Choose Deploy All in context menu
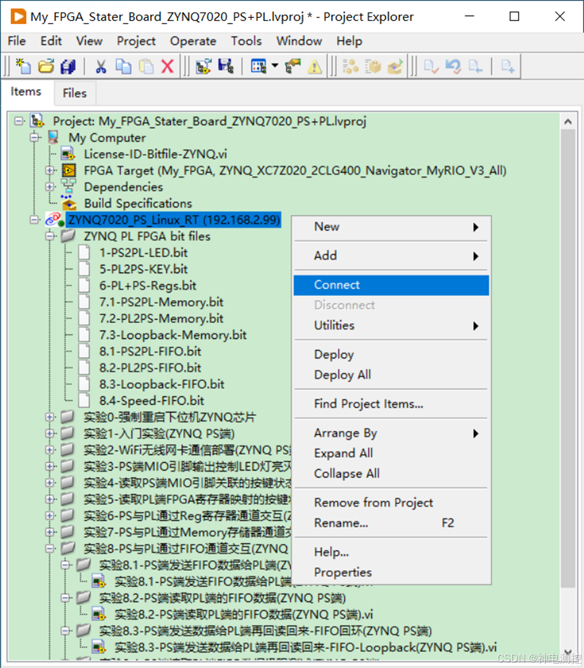584x668 pixels. pyautogui.click(x=391, y=375)
